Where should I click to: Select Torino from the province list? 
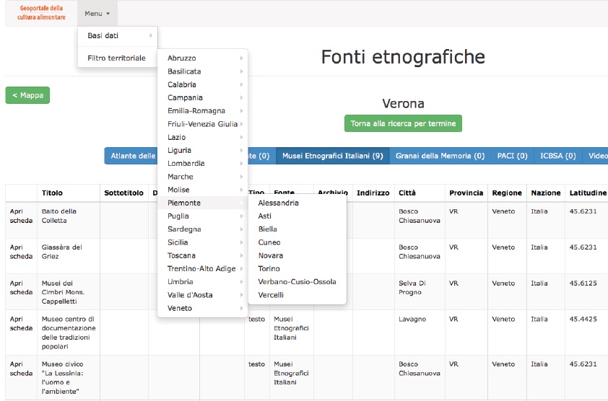(x=269, y=268)
